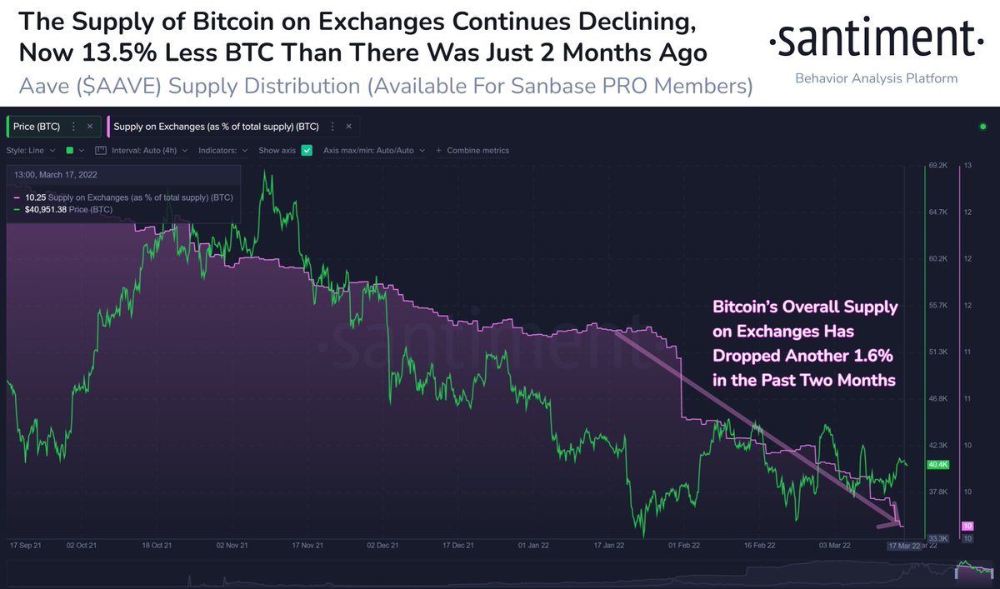Open Axis max/min: Auto/Auto dropdown
This screenshot has width=1000, height=589.
pos(374,151)
